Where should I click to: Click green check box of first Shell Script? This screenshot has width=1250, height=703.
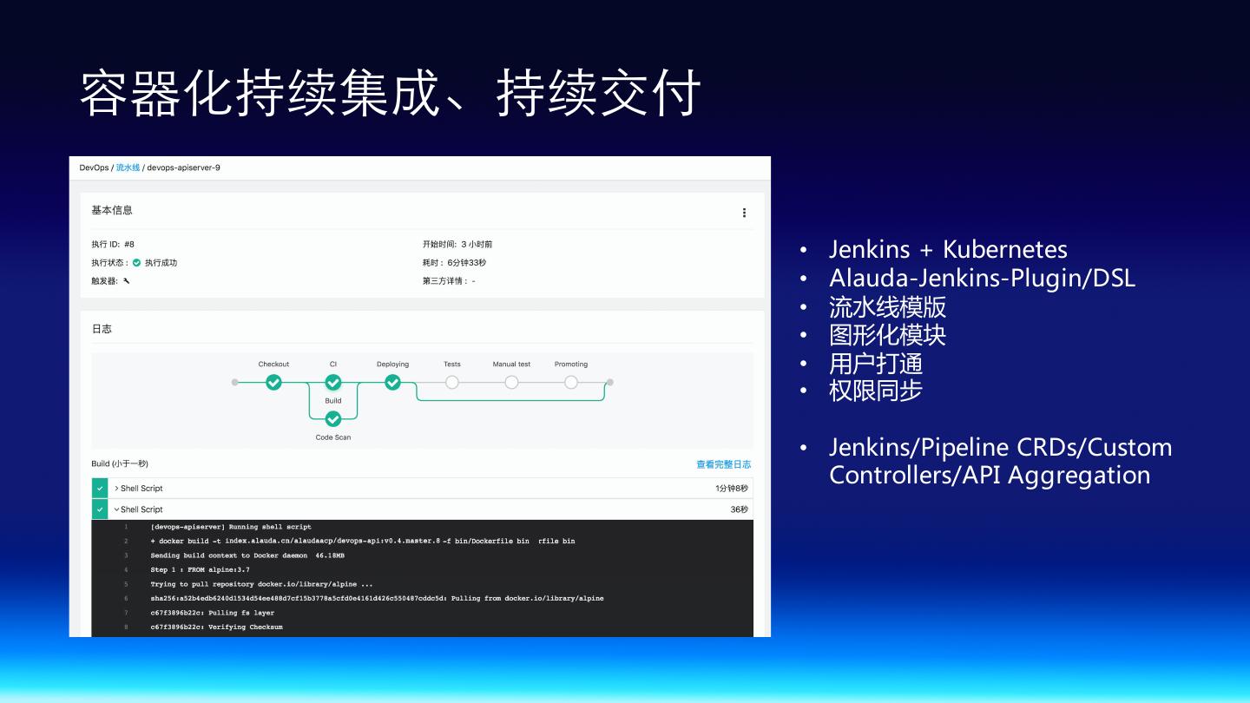pos(100,489)
